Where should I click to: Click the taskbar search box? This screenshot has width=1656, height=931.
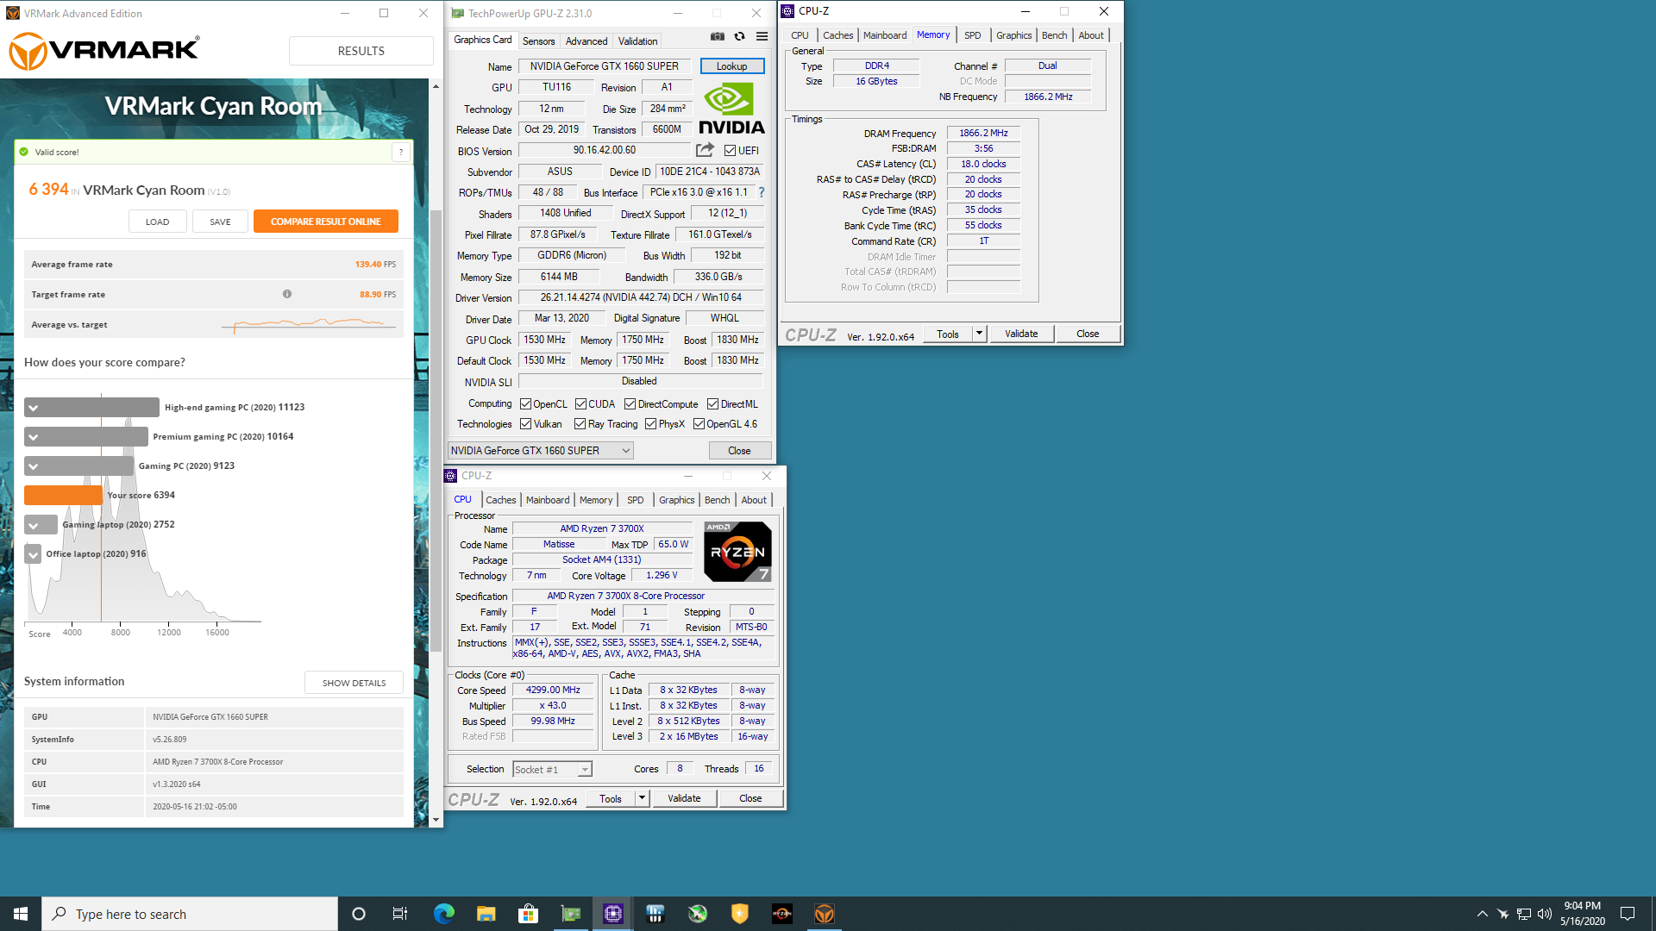(x=190, y=914)
